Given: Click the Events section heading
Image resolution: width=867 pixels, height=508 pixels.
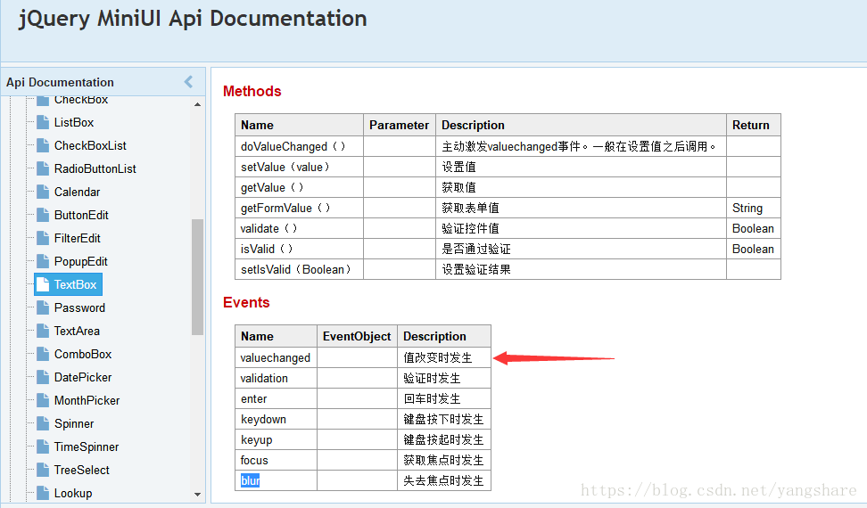Looking at the screenshot, I should point(246,303).
